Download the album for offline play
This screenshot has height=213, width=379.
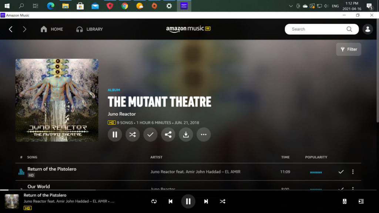coord(186,135)
